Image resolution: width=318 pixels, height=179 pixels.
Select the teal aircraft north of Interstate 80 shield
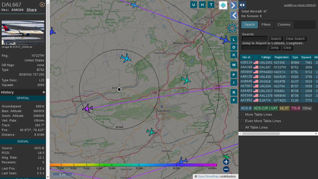tap(185, 80)
